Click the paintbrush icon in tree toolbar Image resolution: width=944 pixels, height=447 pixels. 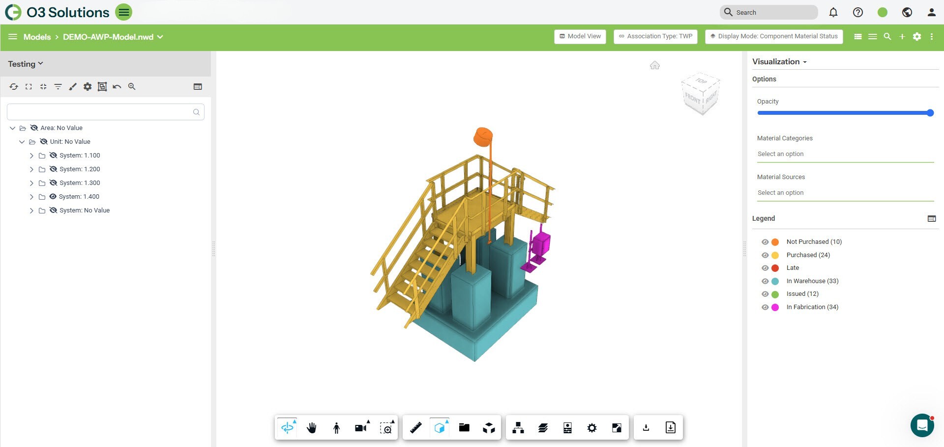tap(73, 87)
